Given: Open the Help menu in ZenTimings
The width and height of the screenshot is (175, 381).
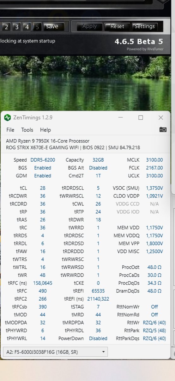Looking at the screenshot, I should pyautogui.click(x=45, y=130).
